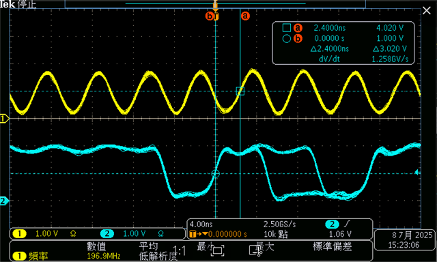437x262 pixels.
Task: Click the 1.258GV/s slope value
Action: pyautogui.click(x=390, y=59)
